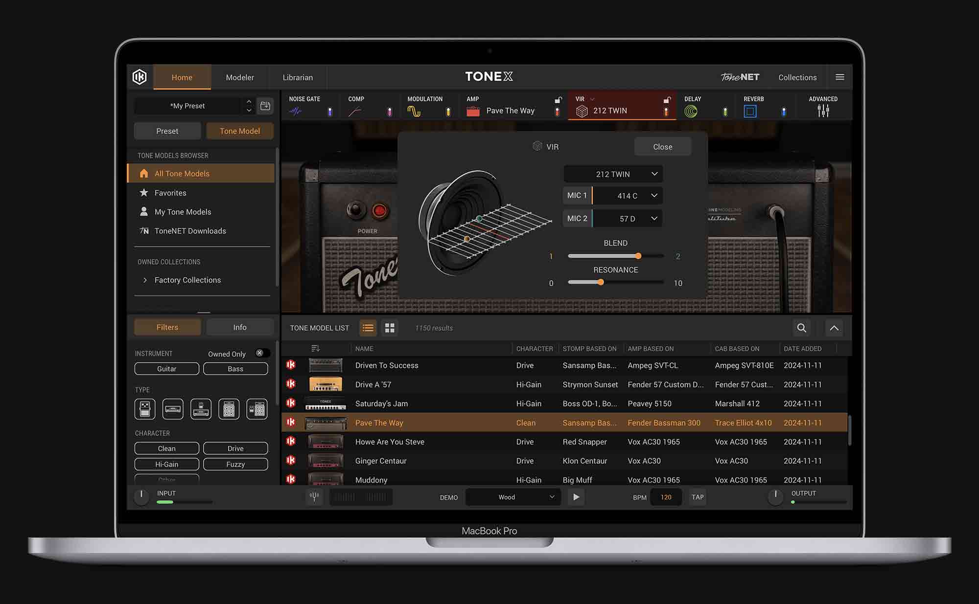The height and width of the screenshot is (604, 979).
Task: Click the Modulation effect icon
Action: [x=414, y=111]
